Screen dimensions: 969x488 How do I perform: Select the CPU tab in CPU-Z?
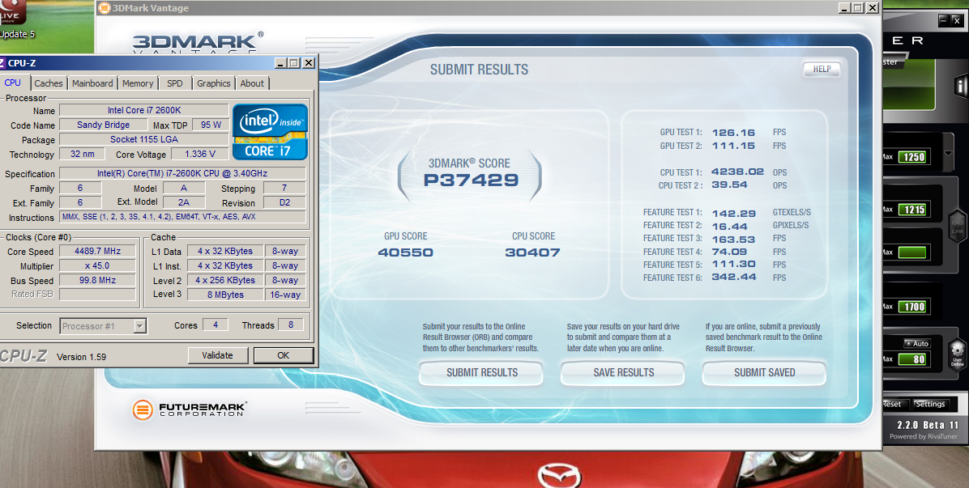(x=12, y=83)
